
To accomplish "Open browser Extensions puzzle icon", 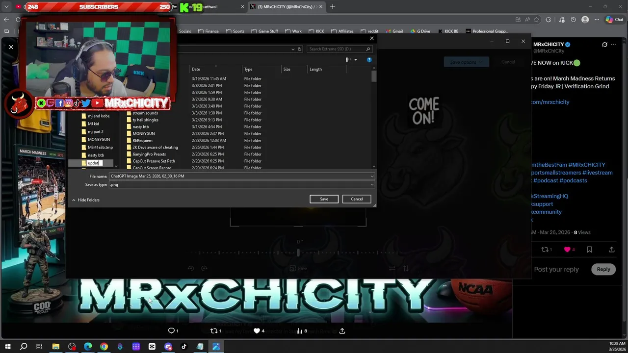I will click(548, 20).
